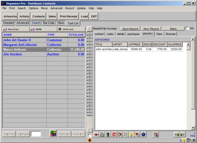Click the Print Receipt button
This screenshot has width=197, height=143.
(68, 16)
